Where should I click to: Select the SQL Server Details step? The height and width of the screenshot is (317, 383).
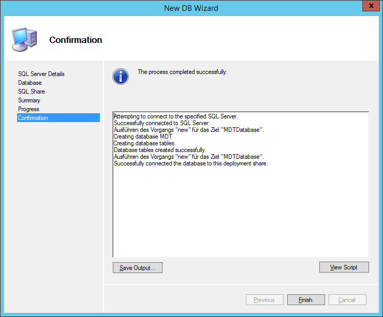(41, 74)
